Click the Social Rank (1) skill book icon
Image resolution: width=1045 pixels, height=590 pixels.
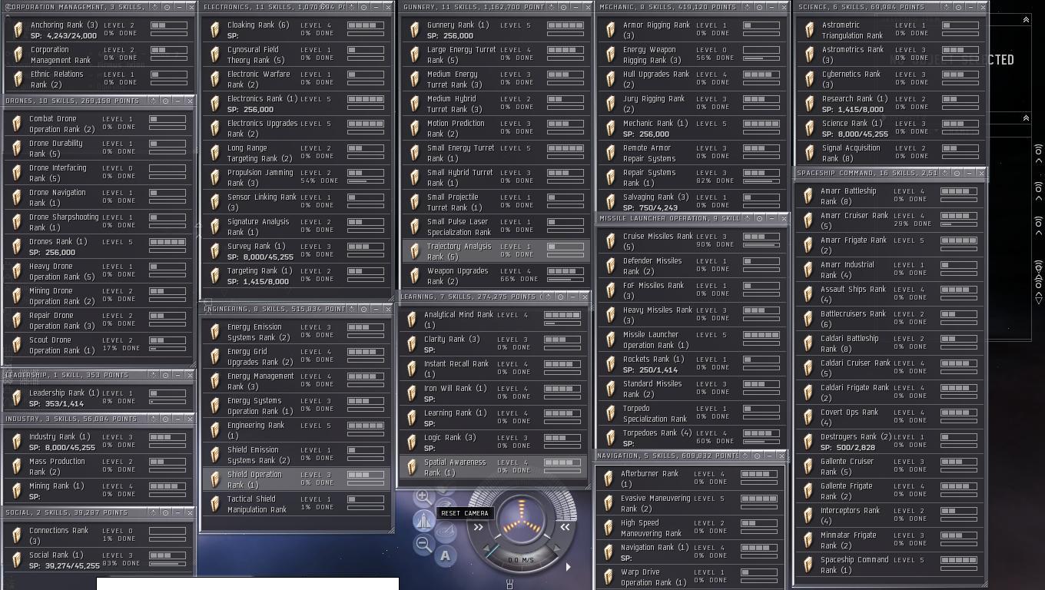[x=18, y=560]
